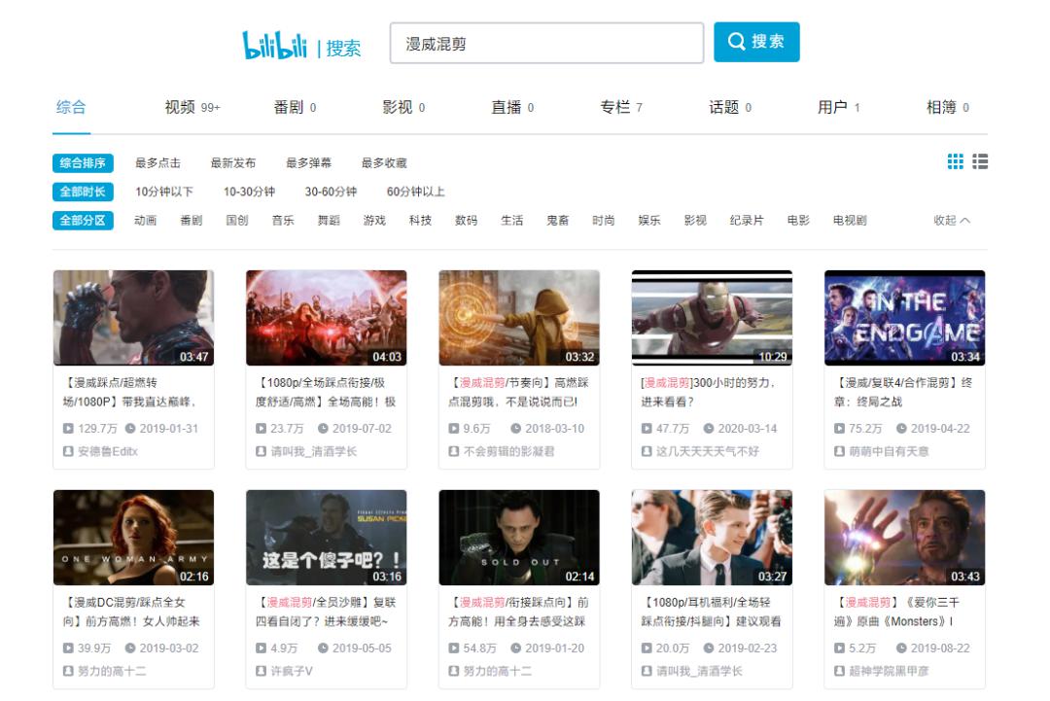Switch to list view layout icon
Image resolution: width=1050 pixels, height=701 pixels.
point(980,161)
